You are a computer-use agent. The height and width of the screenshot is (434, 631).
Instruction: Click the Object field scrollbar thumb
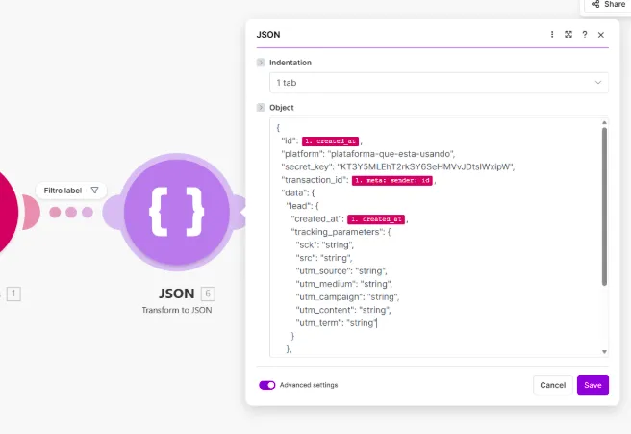coord(604,207)
